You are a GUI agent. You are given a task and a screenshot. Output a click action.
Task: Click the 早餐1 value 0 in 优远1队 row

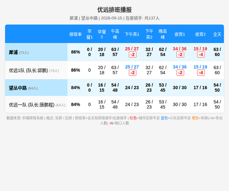[89, 70]
